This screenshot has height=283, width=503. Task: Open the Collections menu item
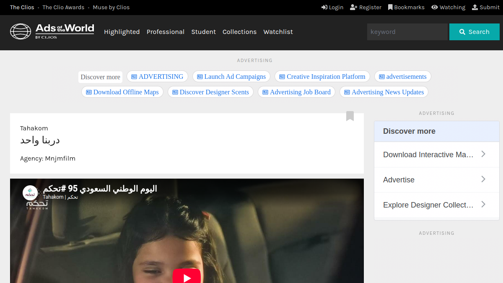tap(239, 32)
